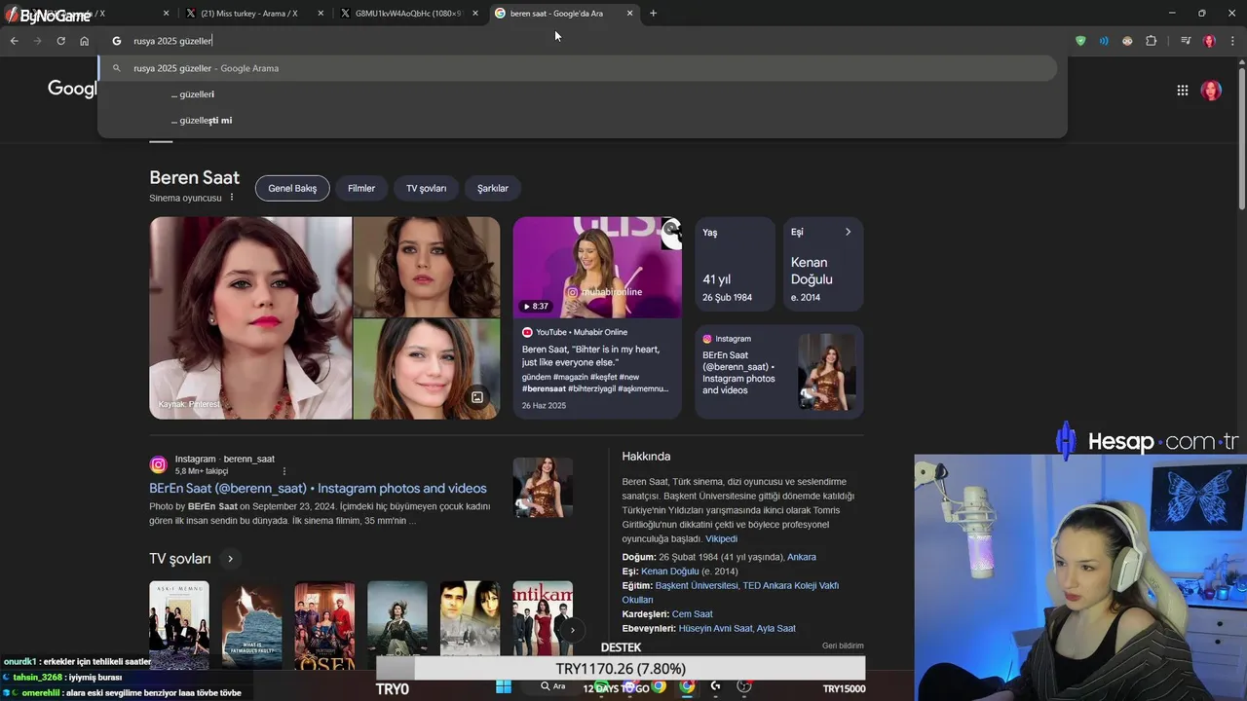Close the G8MU1kvW4AoQbHc image tab
Image resolution: width=1247 pixels, height=701 pixels.
tap(476, 14)
